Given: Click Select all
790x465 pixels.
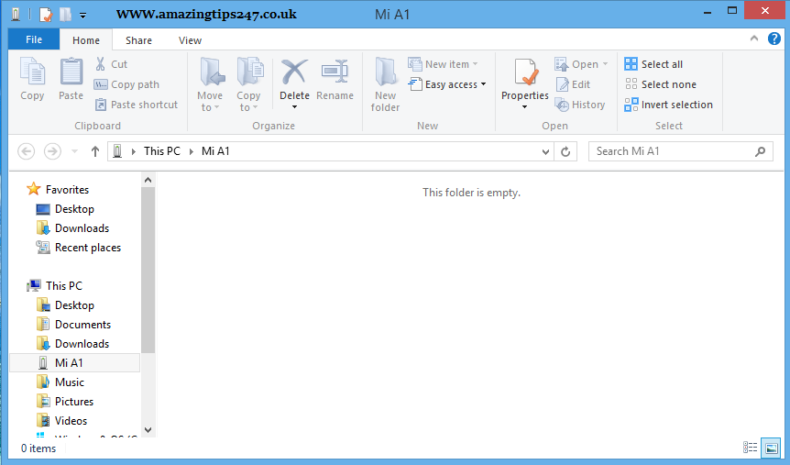Looking at the screenshot, I should point(653,64).
